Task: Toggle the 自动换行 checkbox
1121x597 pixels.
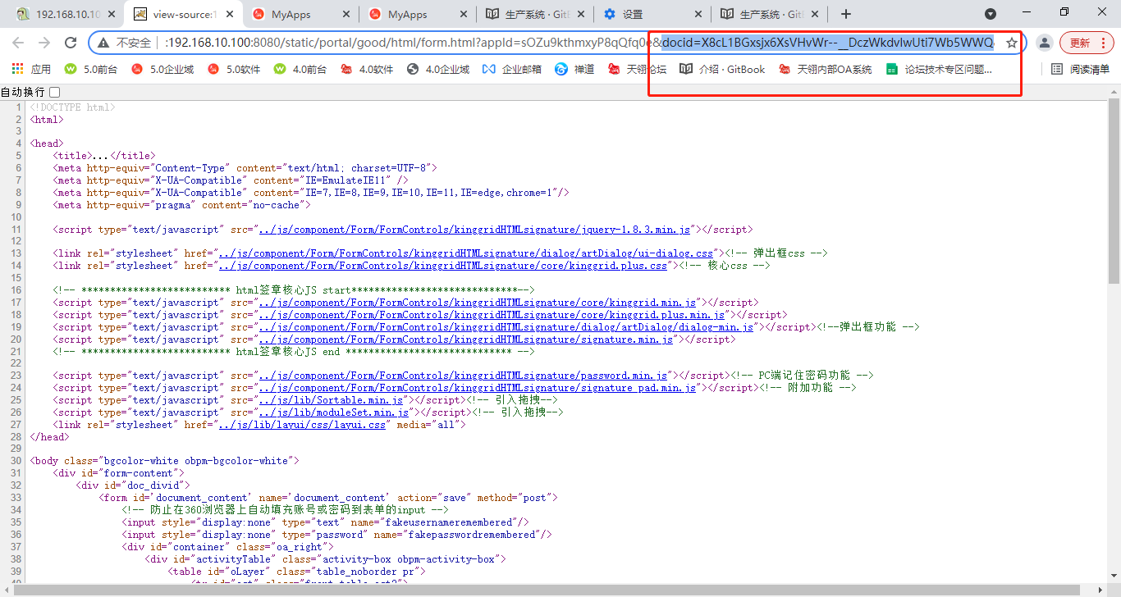Action: coord(55,92)
